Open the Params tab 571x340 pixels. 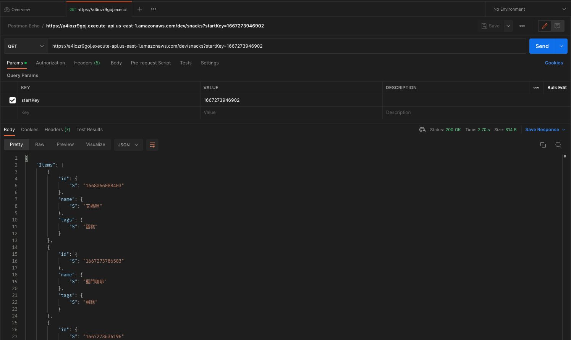pyautogui.click(x=16, y=63)
